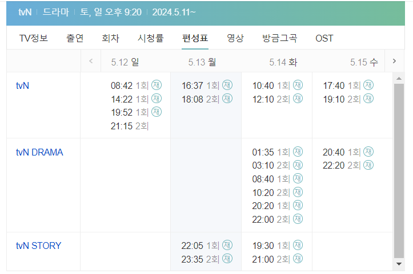Show previous dates with left arrow

pos(91,61)
